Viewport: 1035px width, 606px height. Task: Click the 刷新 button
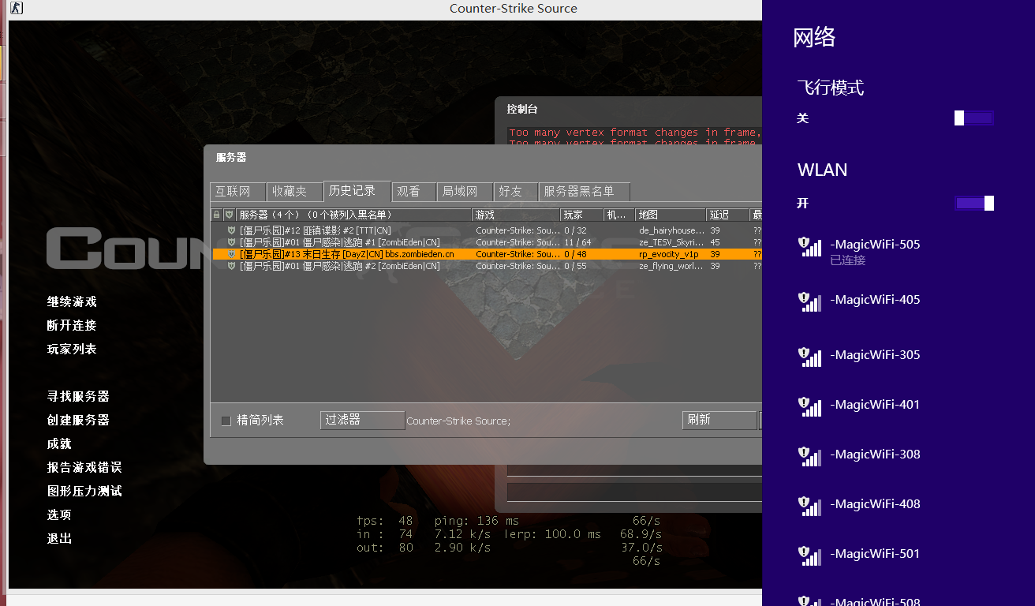point(719,421)
